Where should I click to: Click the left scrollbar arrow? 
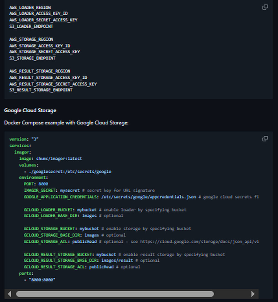click(x=9, y=294)
